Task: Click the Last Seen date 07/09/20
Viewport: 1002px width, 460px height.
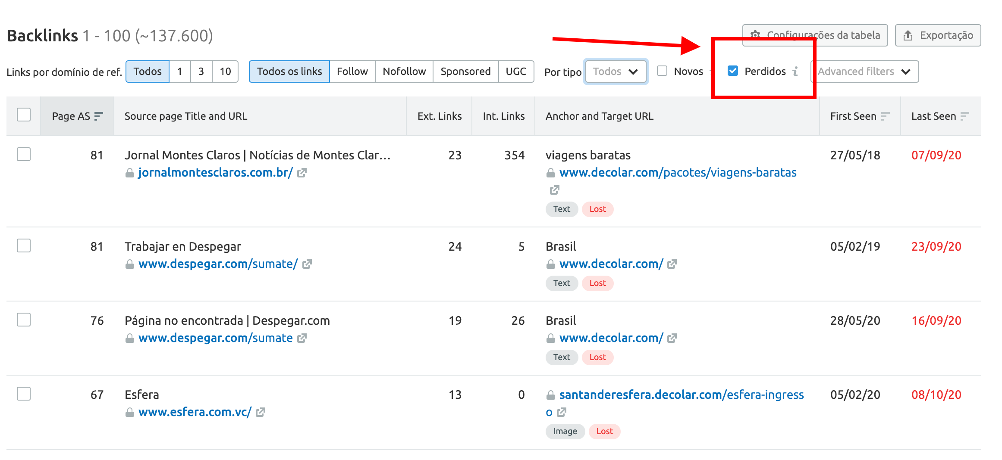Action: (936, 155)
